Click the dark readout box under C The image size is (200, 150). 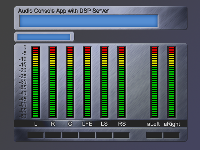click(70, 135)
